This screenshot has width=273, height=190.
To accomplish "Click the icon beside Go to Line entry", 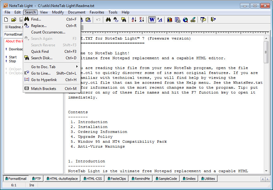I will tap(26, 73).
